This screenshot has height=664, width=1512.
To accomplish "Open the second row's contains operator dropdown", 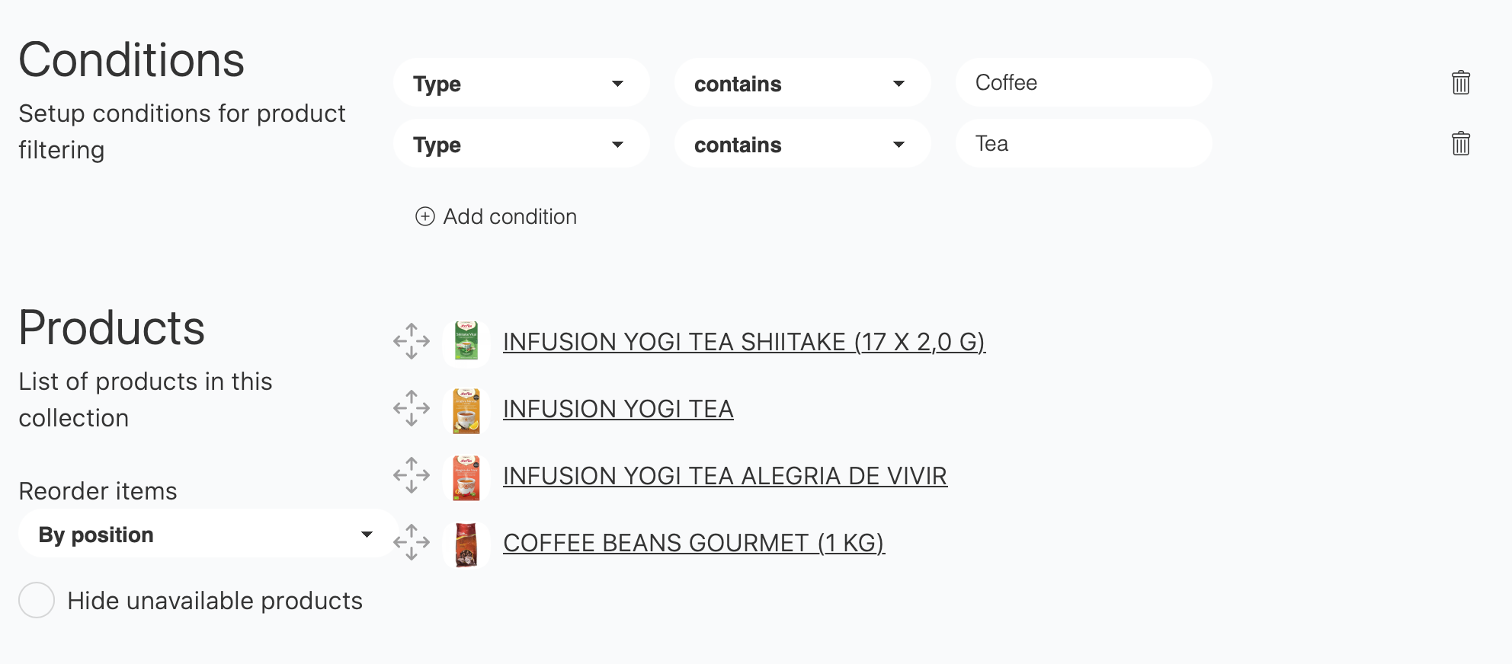I will point(802,144).
